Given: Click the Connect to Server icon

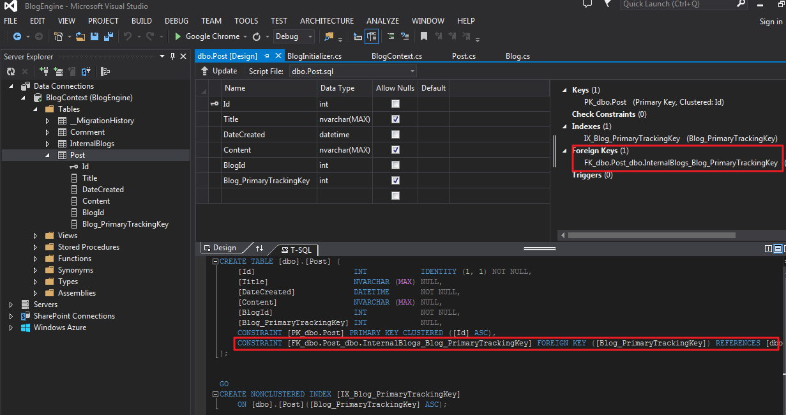Looking at the screenshot, I should coord(58,72).
